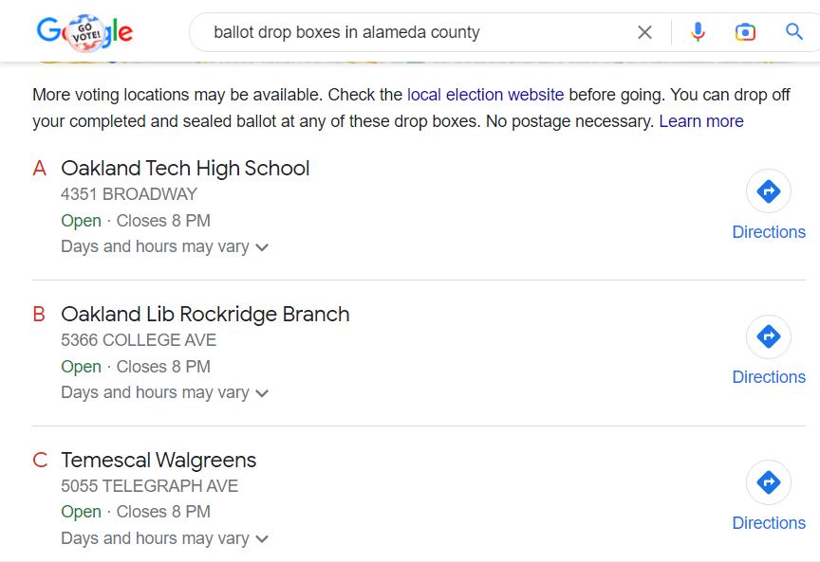
Task: Expand hours for Oakland Tech High School
Action: (x=262, y=247)
